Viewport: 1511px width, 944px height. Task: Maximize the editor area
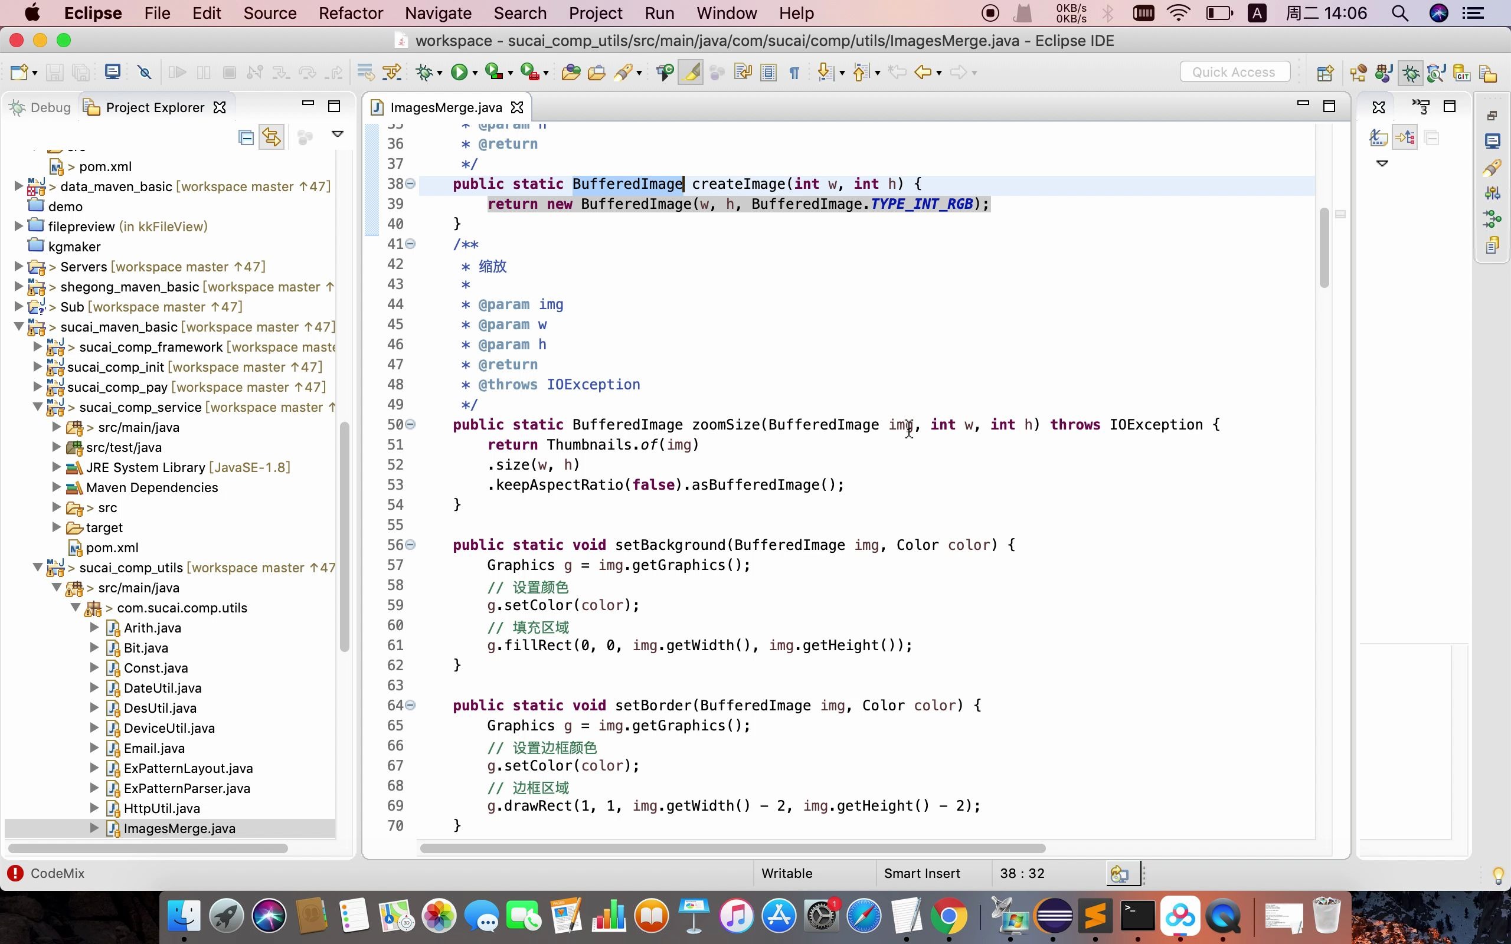1329,106
